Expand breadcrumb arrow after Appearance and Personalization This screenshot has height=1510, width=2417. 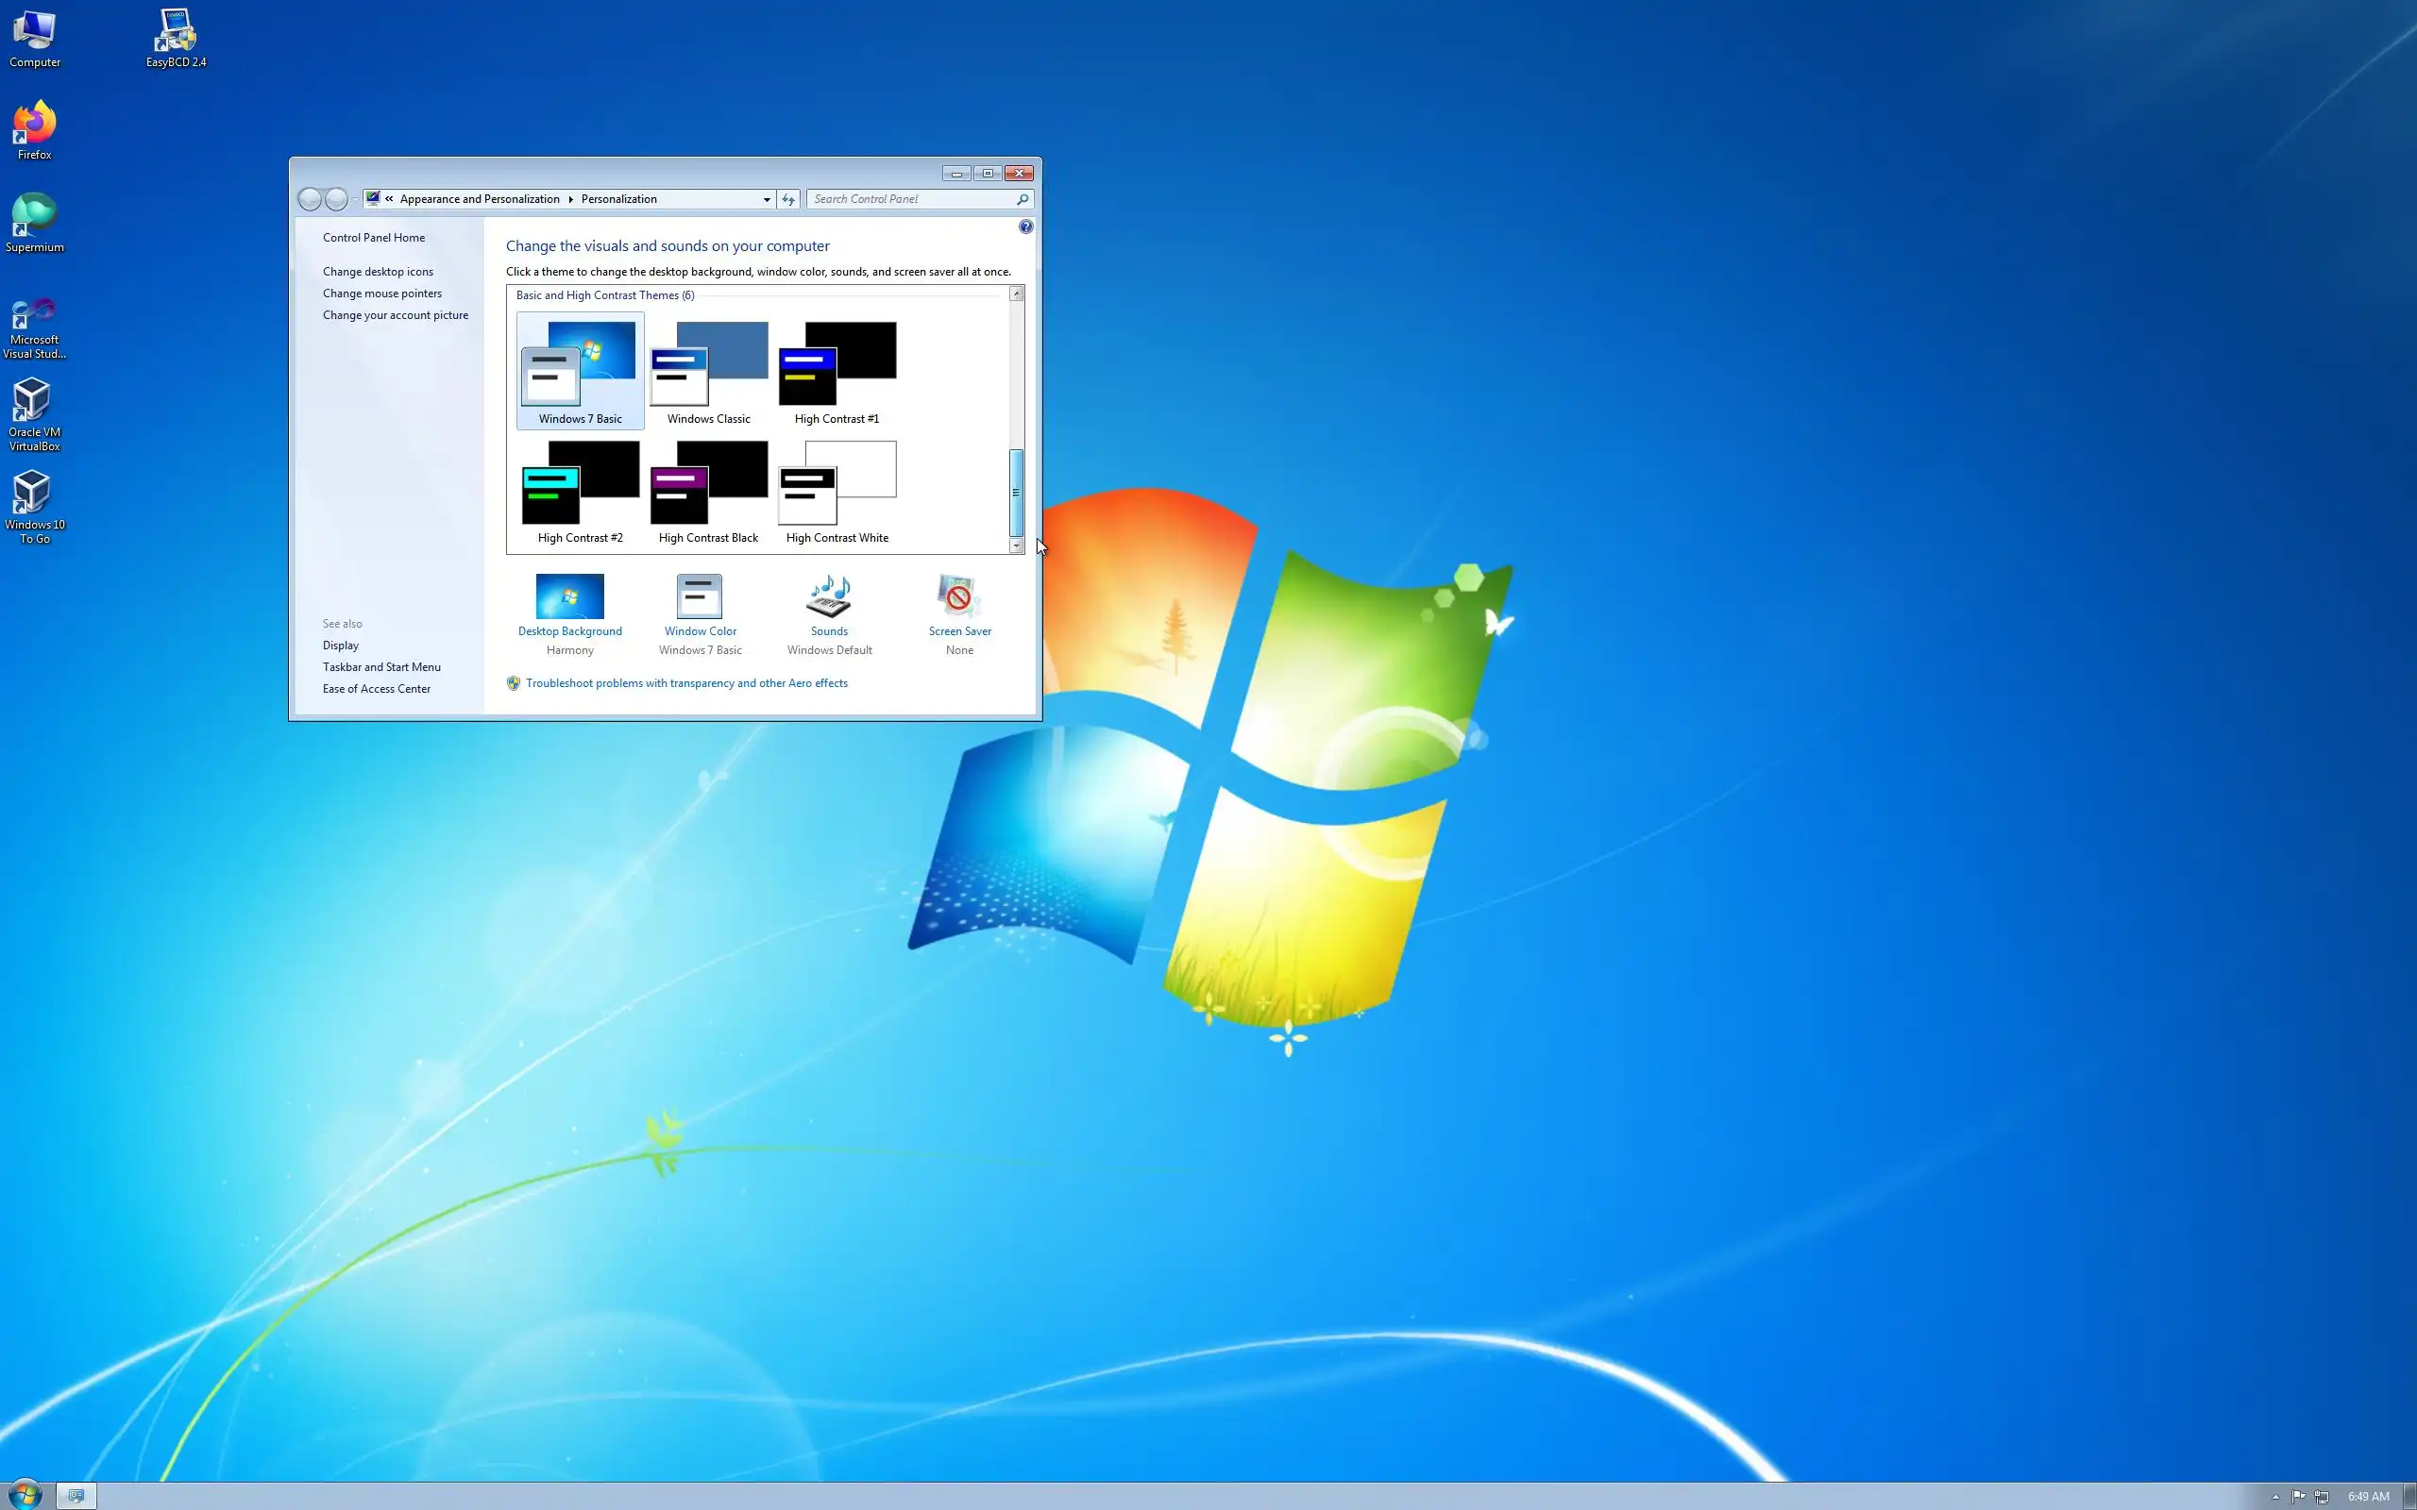point(570,199)
